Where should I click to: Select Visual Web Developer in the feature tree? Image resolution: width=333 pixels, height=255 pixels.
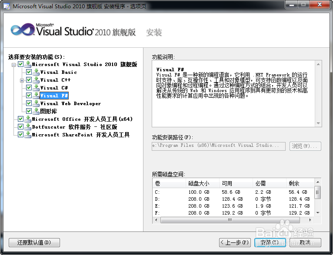[70, 103]
